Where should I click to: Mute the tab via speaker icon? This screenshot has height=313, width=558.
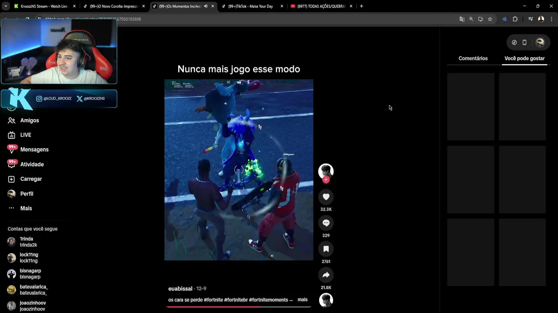[x=206, y=6]
